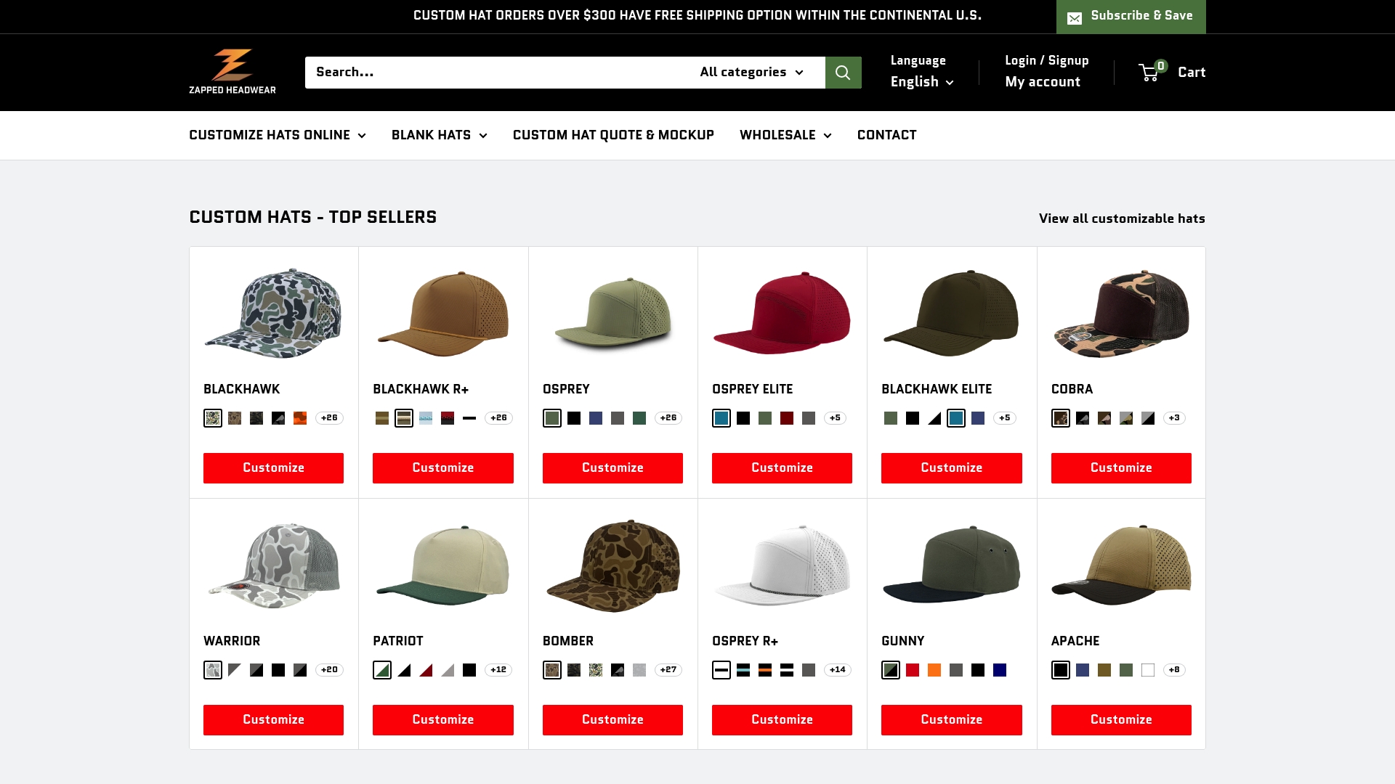The image size is (1395, 784).
Task: Click View all customizable hats link
Action: tap(1122, 219)
